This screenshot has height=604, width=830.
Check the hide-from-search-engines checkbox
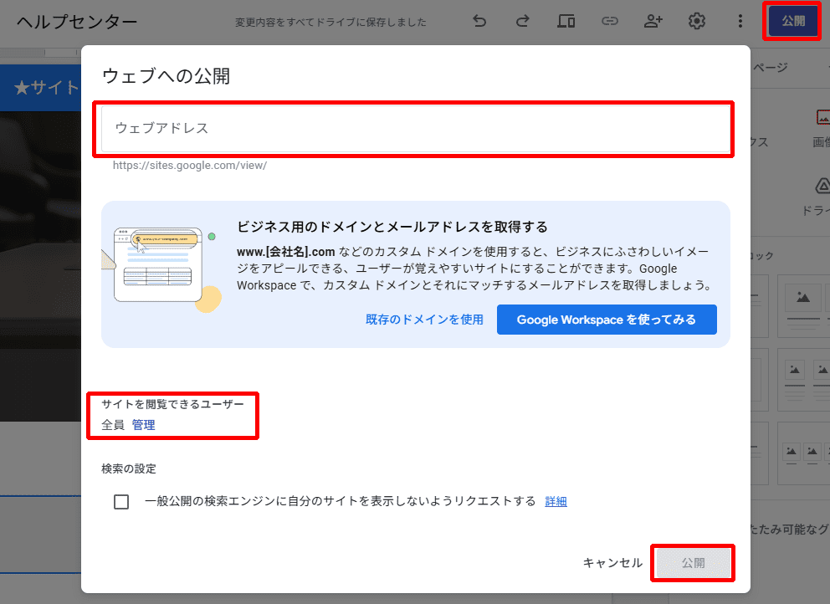coord(121,502)
